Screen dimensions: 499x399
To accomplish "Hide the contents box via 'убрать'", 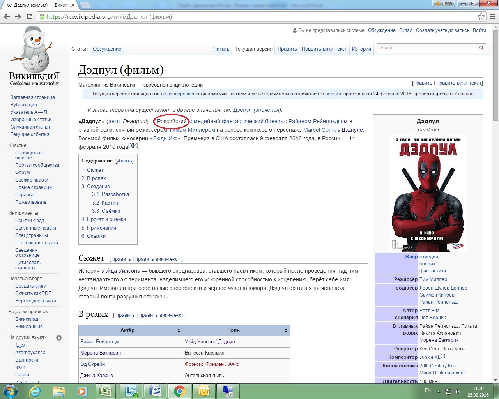I will pos(124,161).
